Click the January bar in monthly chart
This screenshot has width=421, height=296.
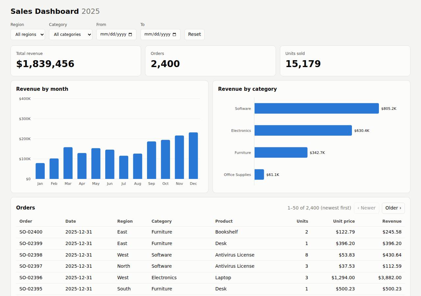(40, 171)
